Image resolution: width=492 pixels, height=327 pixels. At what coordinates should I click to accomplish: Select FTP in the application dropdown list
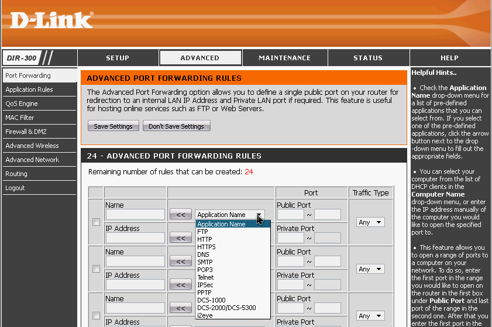203,232
